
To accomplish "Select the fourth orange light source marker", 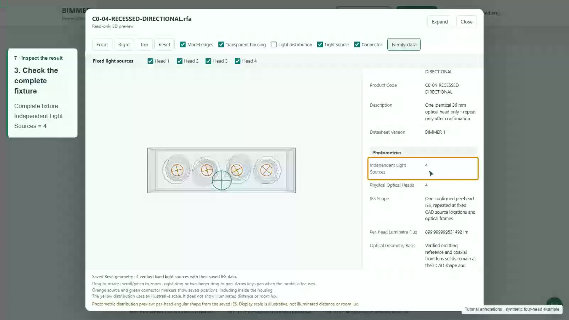I will tap(266, 170).
